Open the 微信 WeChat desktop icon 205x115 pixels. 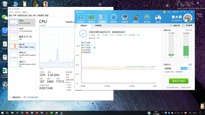click(5, 18)
